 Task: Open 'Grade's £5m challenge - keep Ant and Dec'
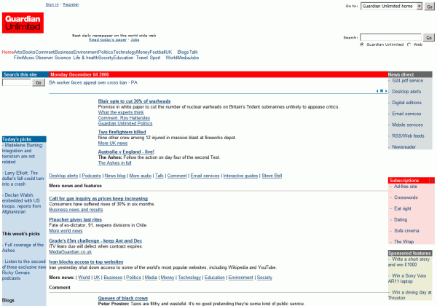[95, 240]
